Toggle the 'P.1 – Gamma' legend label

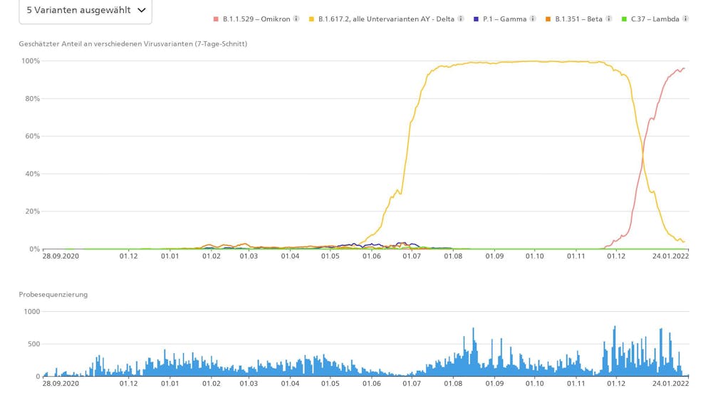tap(504, 19)
